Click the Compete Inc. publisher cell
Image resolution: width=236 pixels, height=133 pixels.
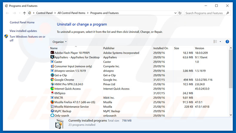tap(111, 66)
